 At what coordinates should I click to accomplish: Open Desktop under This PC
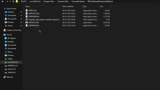point(10,42)
